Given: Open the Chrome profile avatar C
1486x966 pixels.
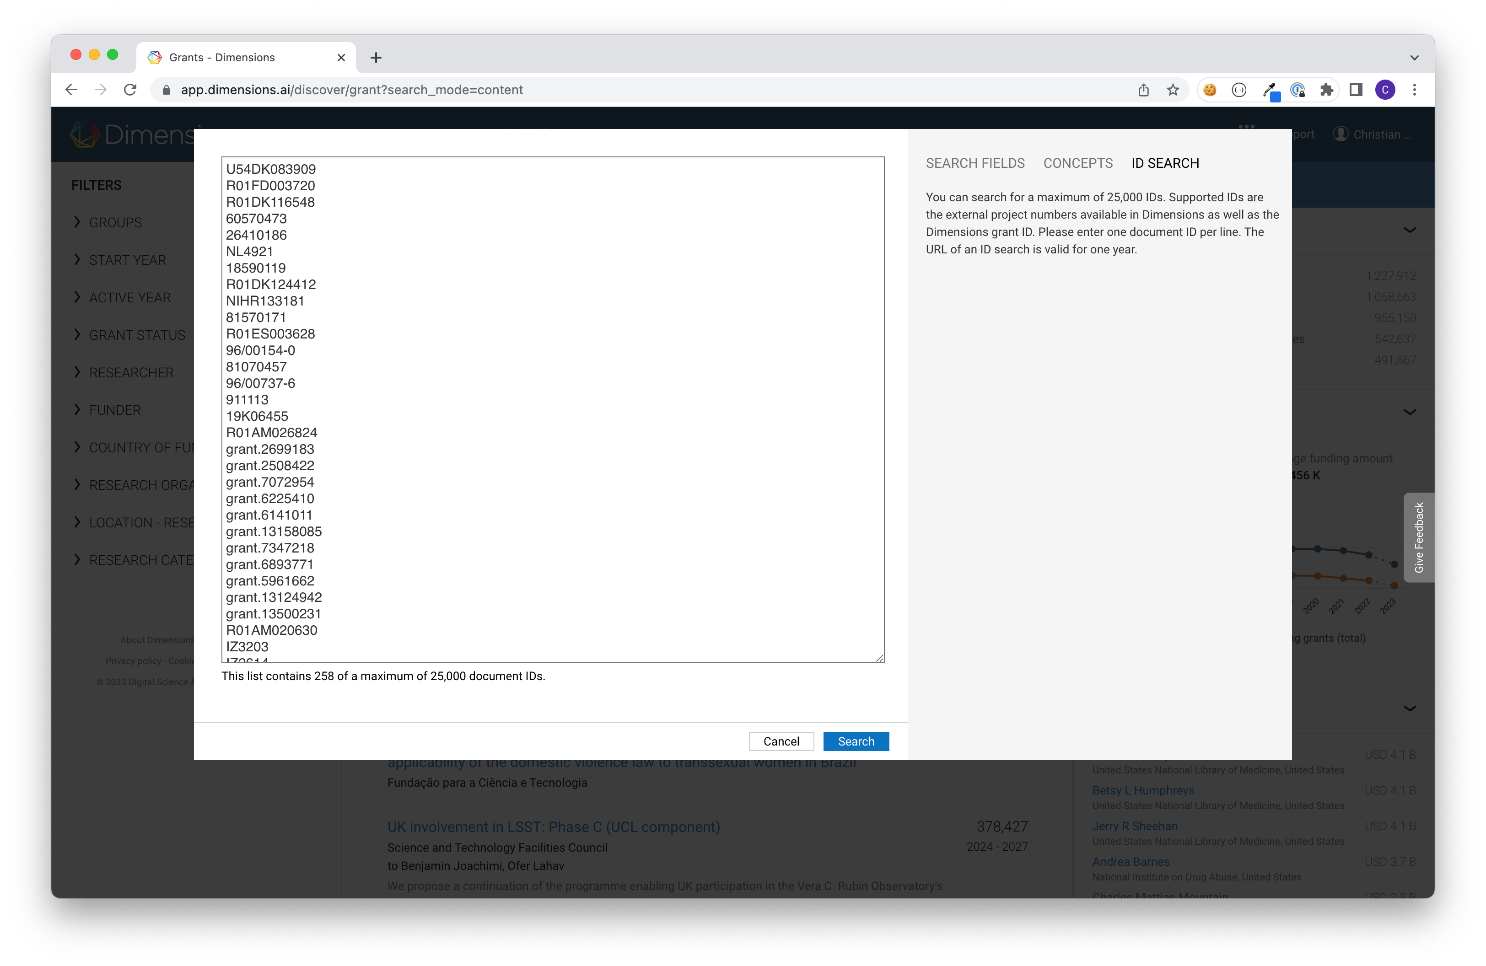Looking at the screenshot, I should (1385, 90).
